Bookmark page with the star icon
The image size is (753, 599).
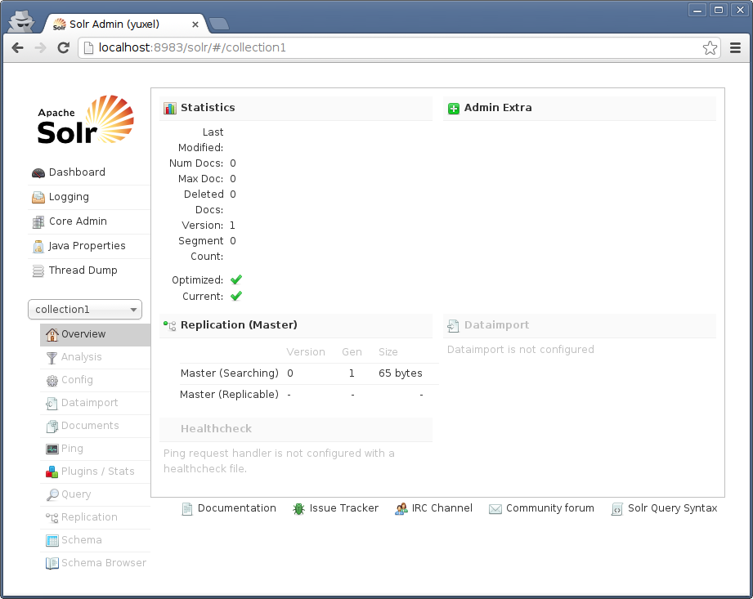[x=710, y=48]
